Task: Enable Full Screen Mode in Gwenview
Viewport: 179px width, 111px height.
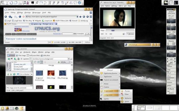Action: pyautogui.click(x=33, y=55)
